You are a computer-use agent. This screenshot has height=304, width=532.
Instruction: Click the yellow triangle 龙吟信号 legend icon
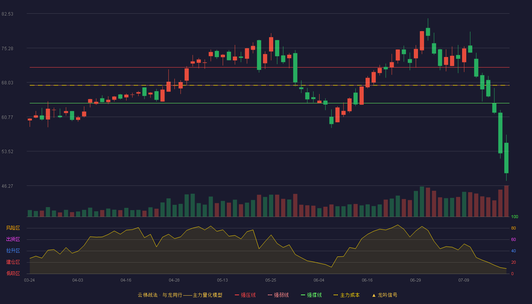pyautogui.click(x=374, y=295)
